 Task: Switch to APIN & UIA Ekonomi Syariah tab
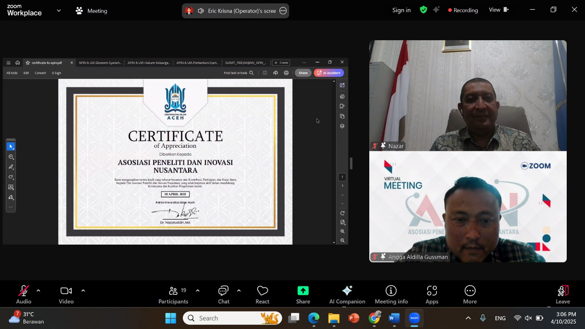[100, 63]
